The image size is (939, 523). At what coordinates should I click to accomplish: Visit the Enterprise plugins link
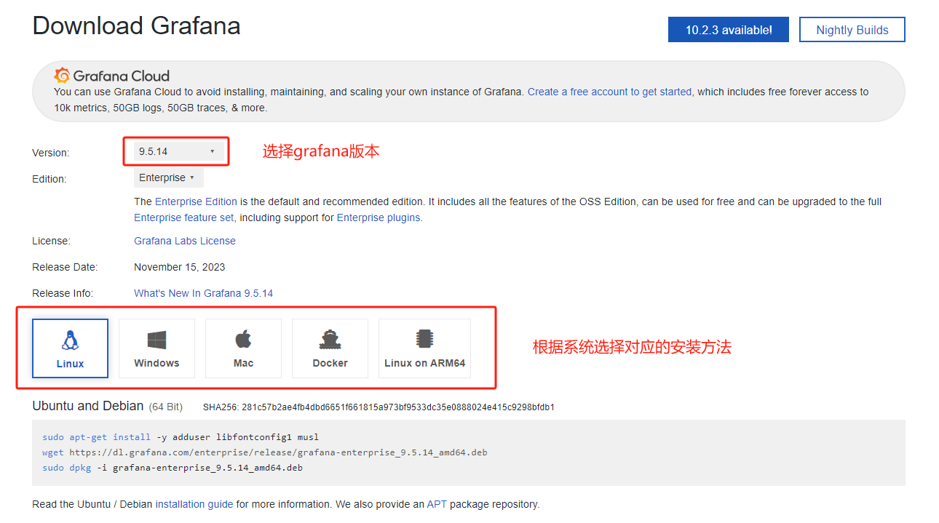(379, 217)
